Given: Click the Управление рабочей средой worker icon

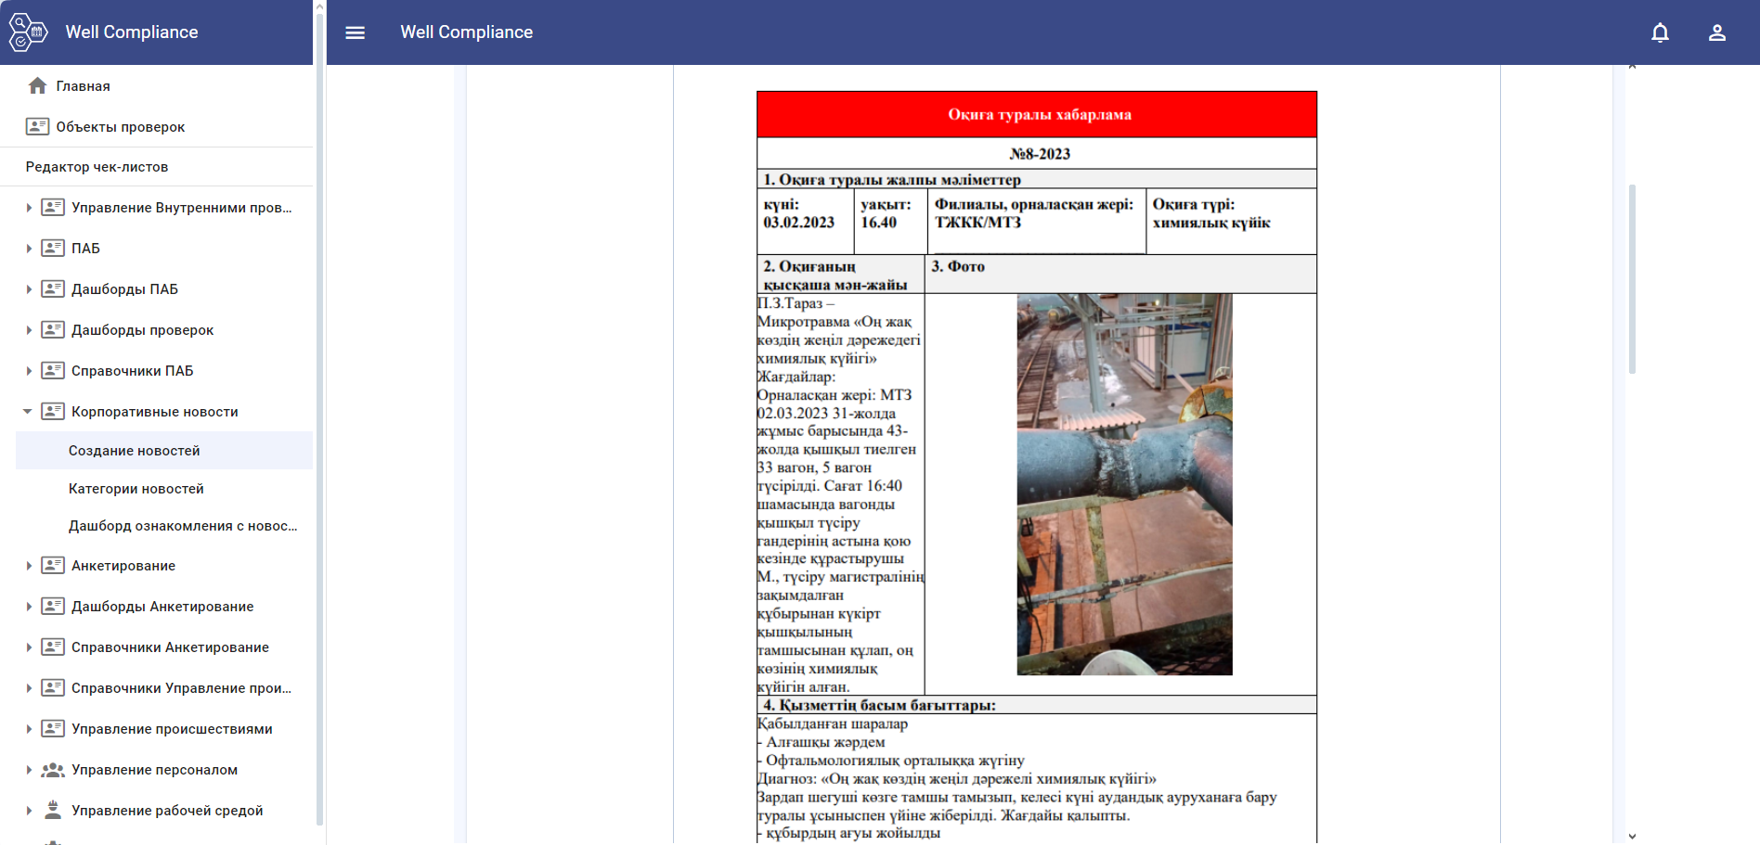Looking at the screenshot, I should pyautogui.click(x=53, y=811).
